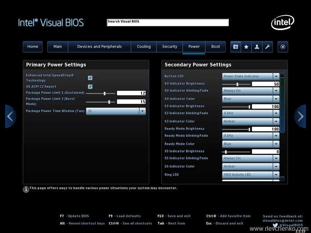Click the left navigation arrow

[x=10, y=116]
